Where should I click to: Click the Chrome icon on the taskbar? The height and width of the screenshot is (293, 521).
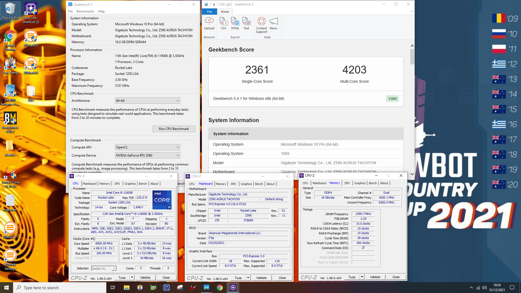point(220,288)
